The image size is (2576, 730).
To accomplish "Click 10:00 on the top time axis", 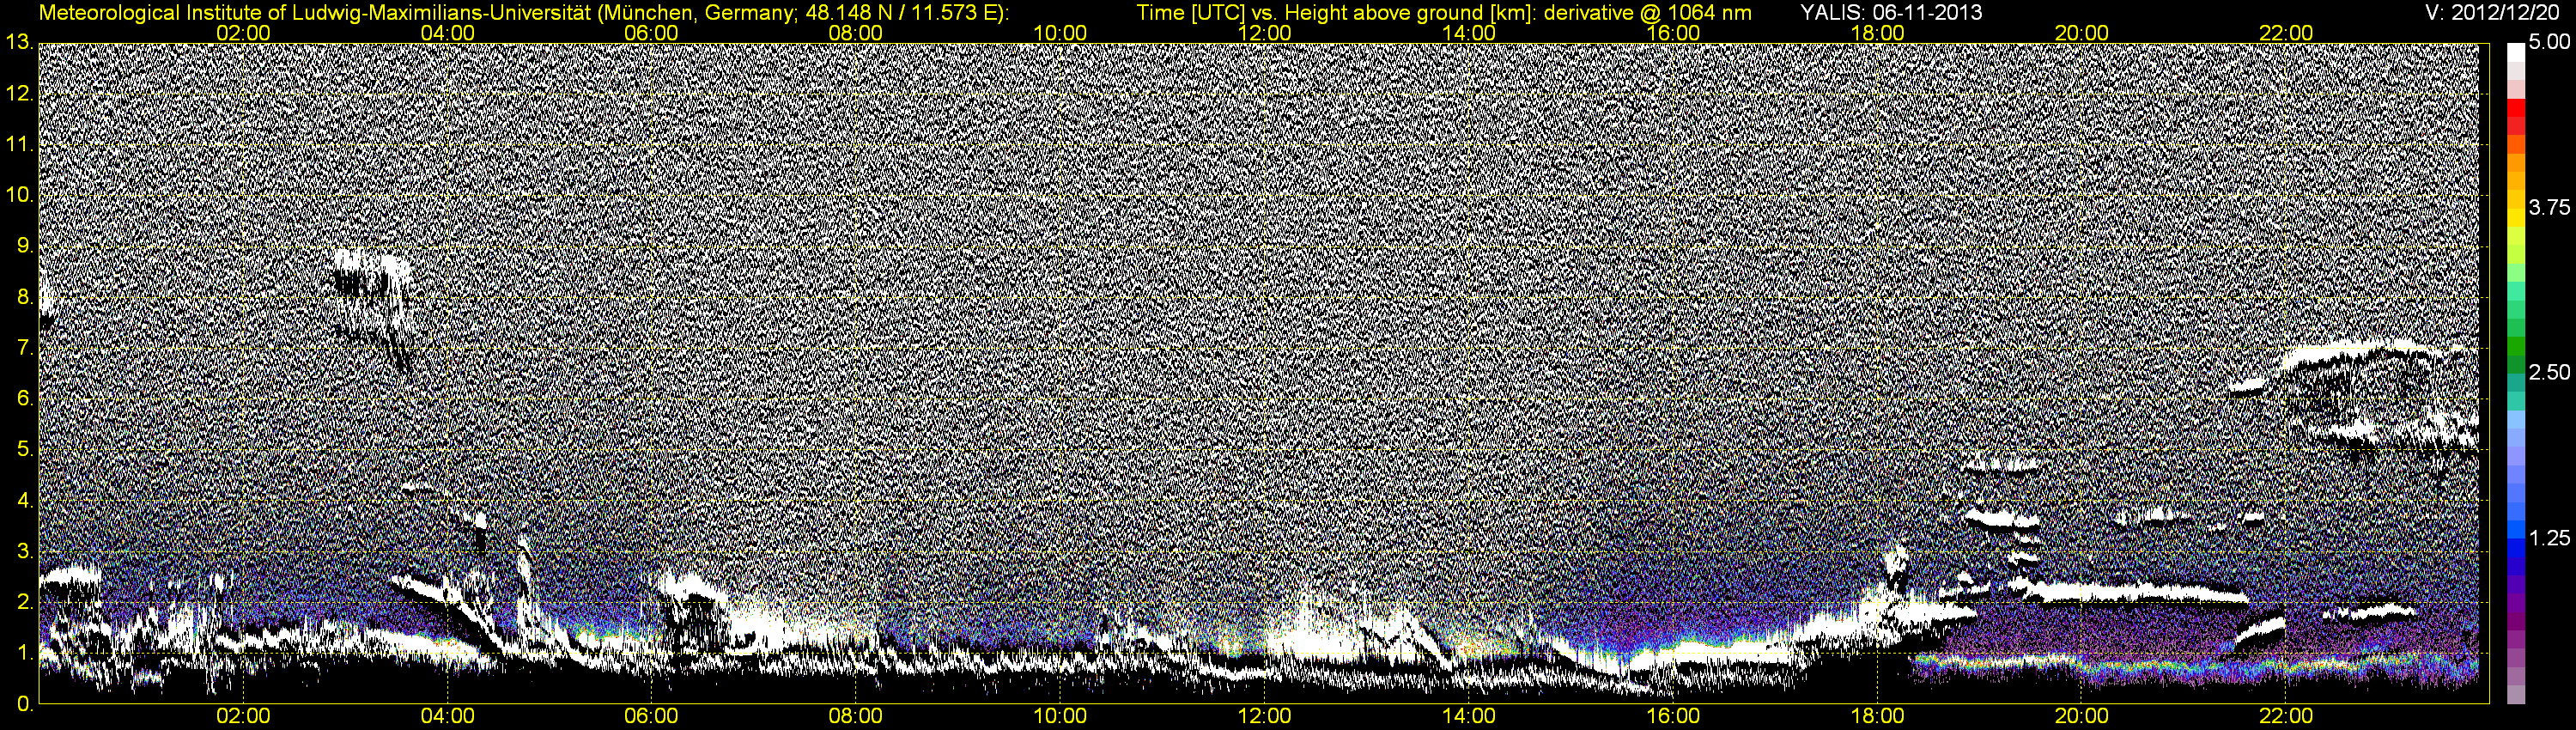I will 1060,33.
